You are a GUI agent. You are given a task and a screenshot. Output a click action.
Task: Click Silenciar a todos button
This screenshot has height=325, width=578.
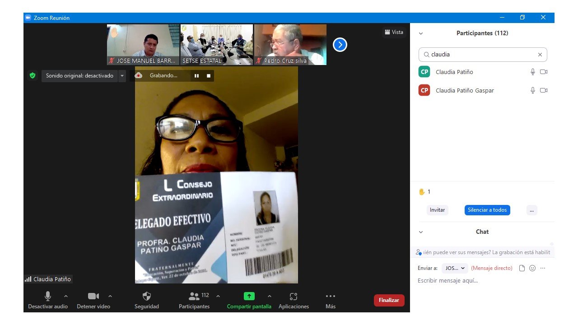point(487,210)
